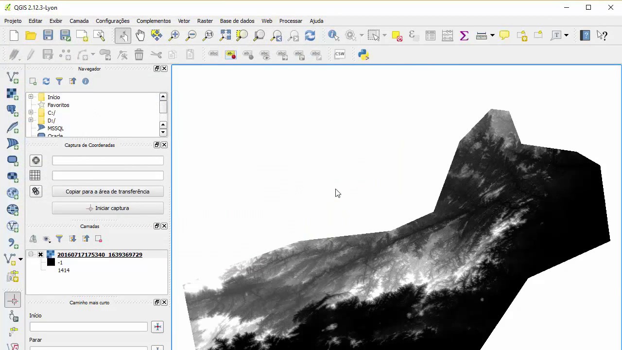This screenshot has width=622, height=350.
Task: Filter the Camadas legend funnel icon
Action: [x=59, y=239]
